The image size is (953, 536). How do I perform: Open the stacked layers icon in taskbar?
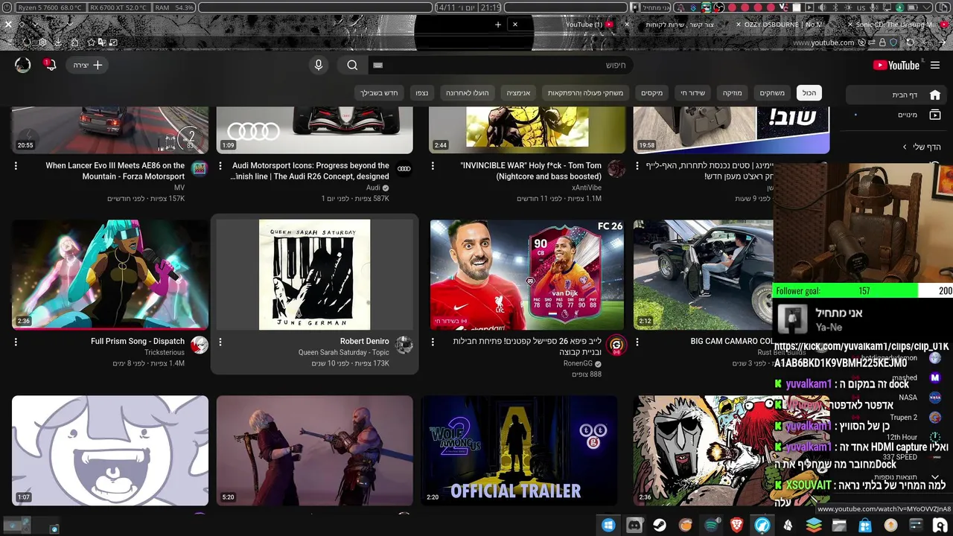[814, 526]
